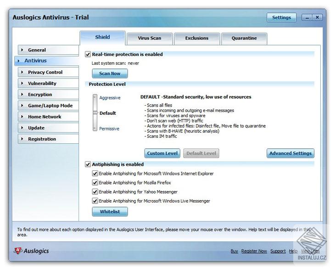Select Encryption in the sidebar
This screenshot has height=270, width=335.
point(49,95)
